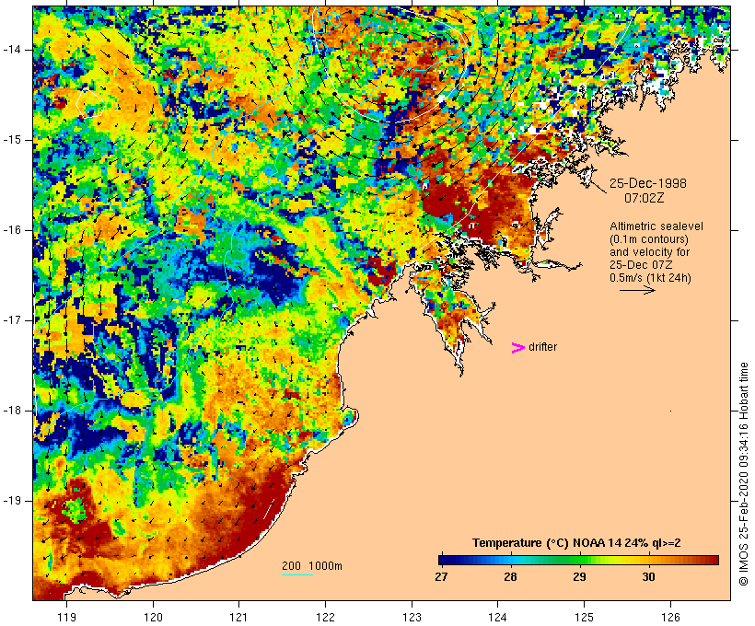This screenshot has width=755, height=626.
Task: Click the colorbar tick value 30
Action: click(648, 577)
